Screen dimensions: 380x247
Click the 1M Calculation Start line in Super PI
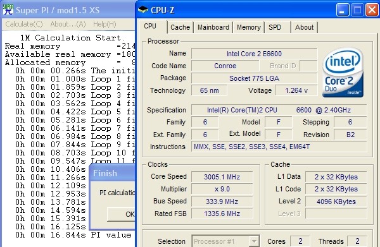pyautogui.click(x=72, y=38)
